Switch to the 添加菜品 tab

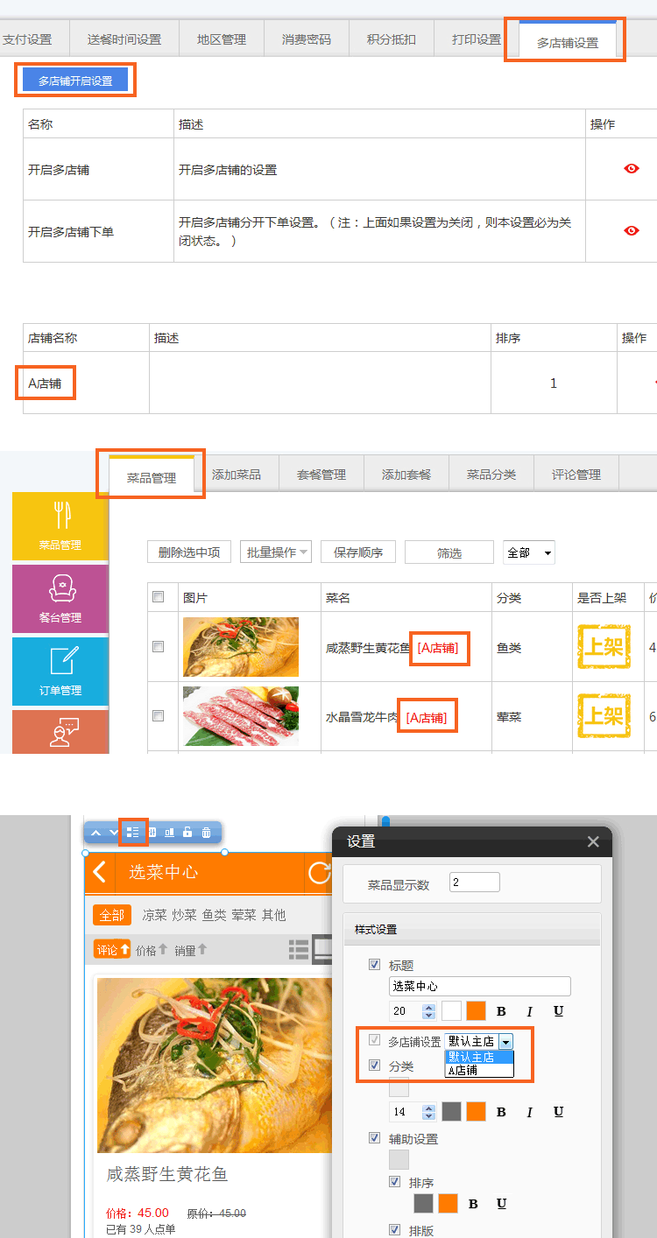pyautogui.click(x=237, y=475)
